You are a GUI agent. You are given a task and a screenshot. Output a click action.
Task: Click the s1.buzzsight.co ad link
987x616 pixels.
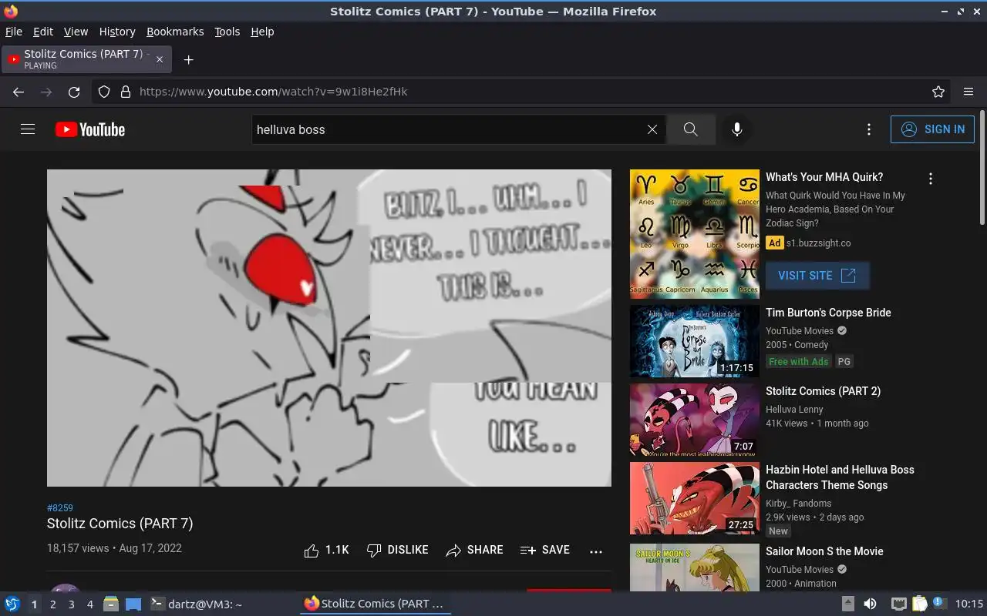pos(818,243)
